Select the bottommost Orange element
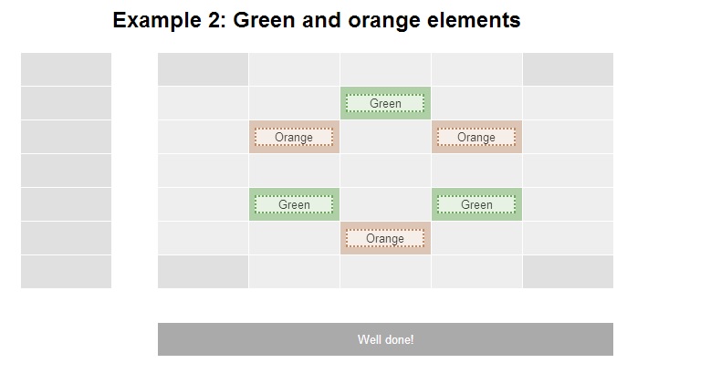Screen dimensions: 721x384 tap(385, 238)
